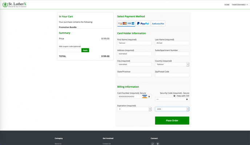Click the Help with CVV link
Image resolution: width=250 pixels, height=145 pixels.
tap(183, 96)
